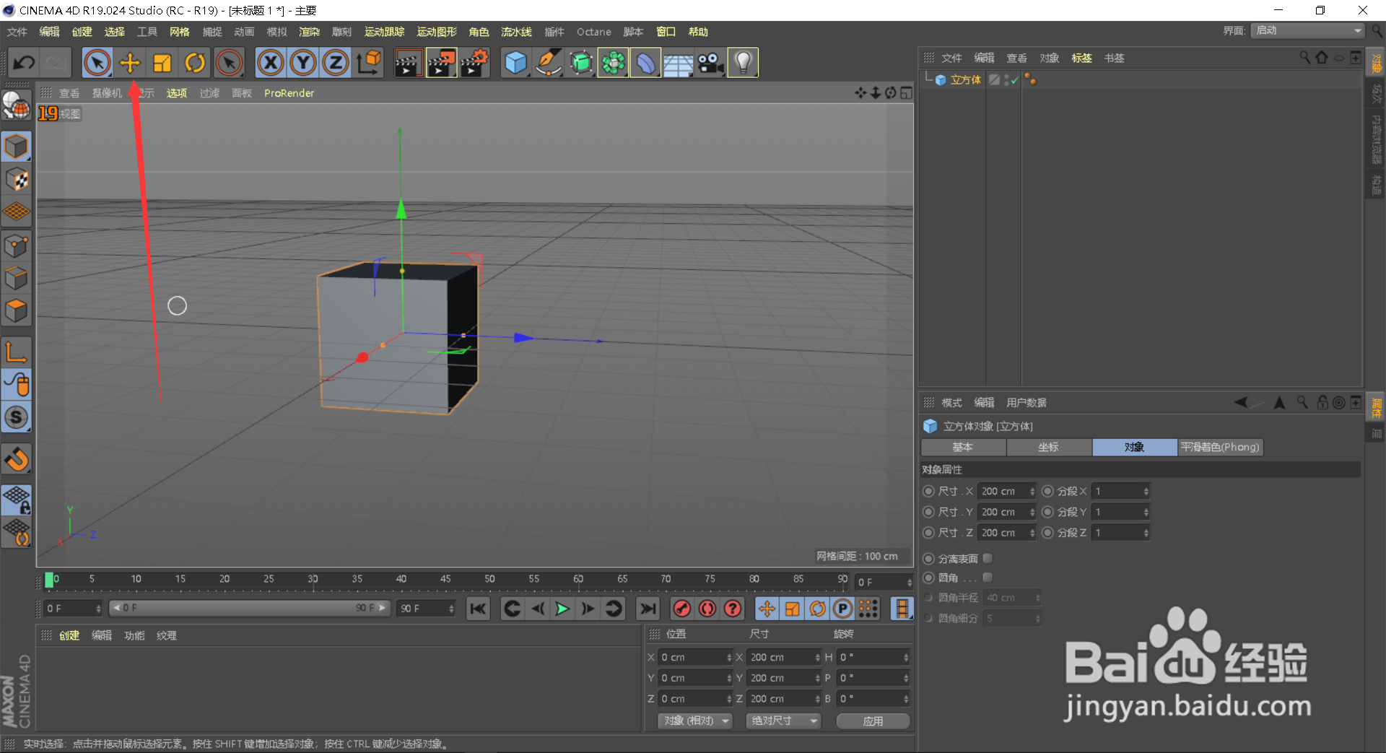The image size is (1386, 753).
Task: Click the Size Z 200 cm field
Action: (1006, 533)
